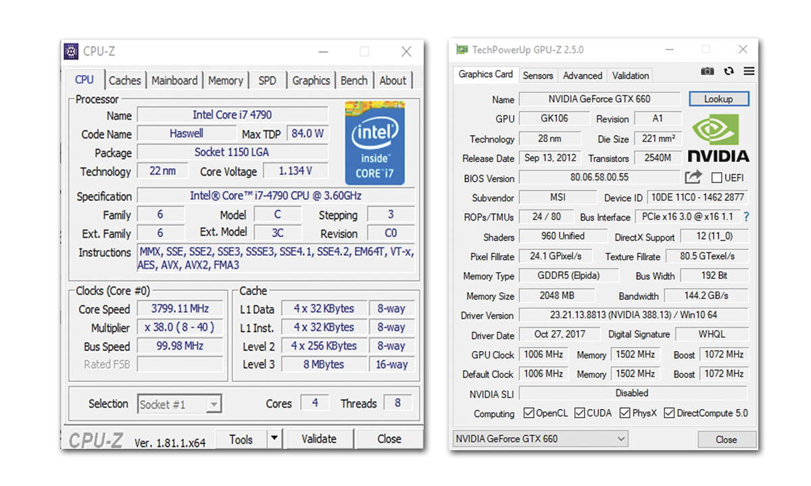Open the NVIDIA GeForce GTX 660 dropdown
The width and height of the screenshot is (811, 486).
tap(540, 439)
